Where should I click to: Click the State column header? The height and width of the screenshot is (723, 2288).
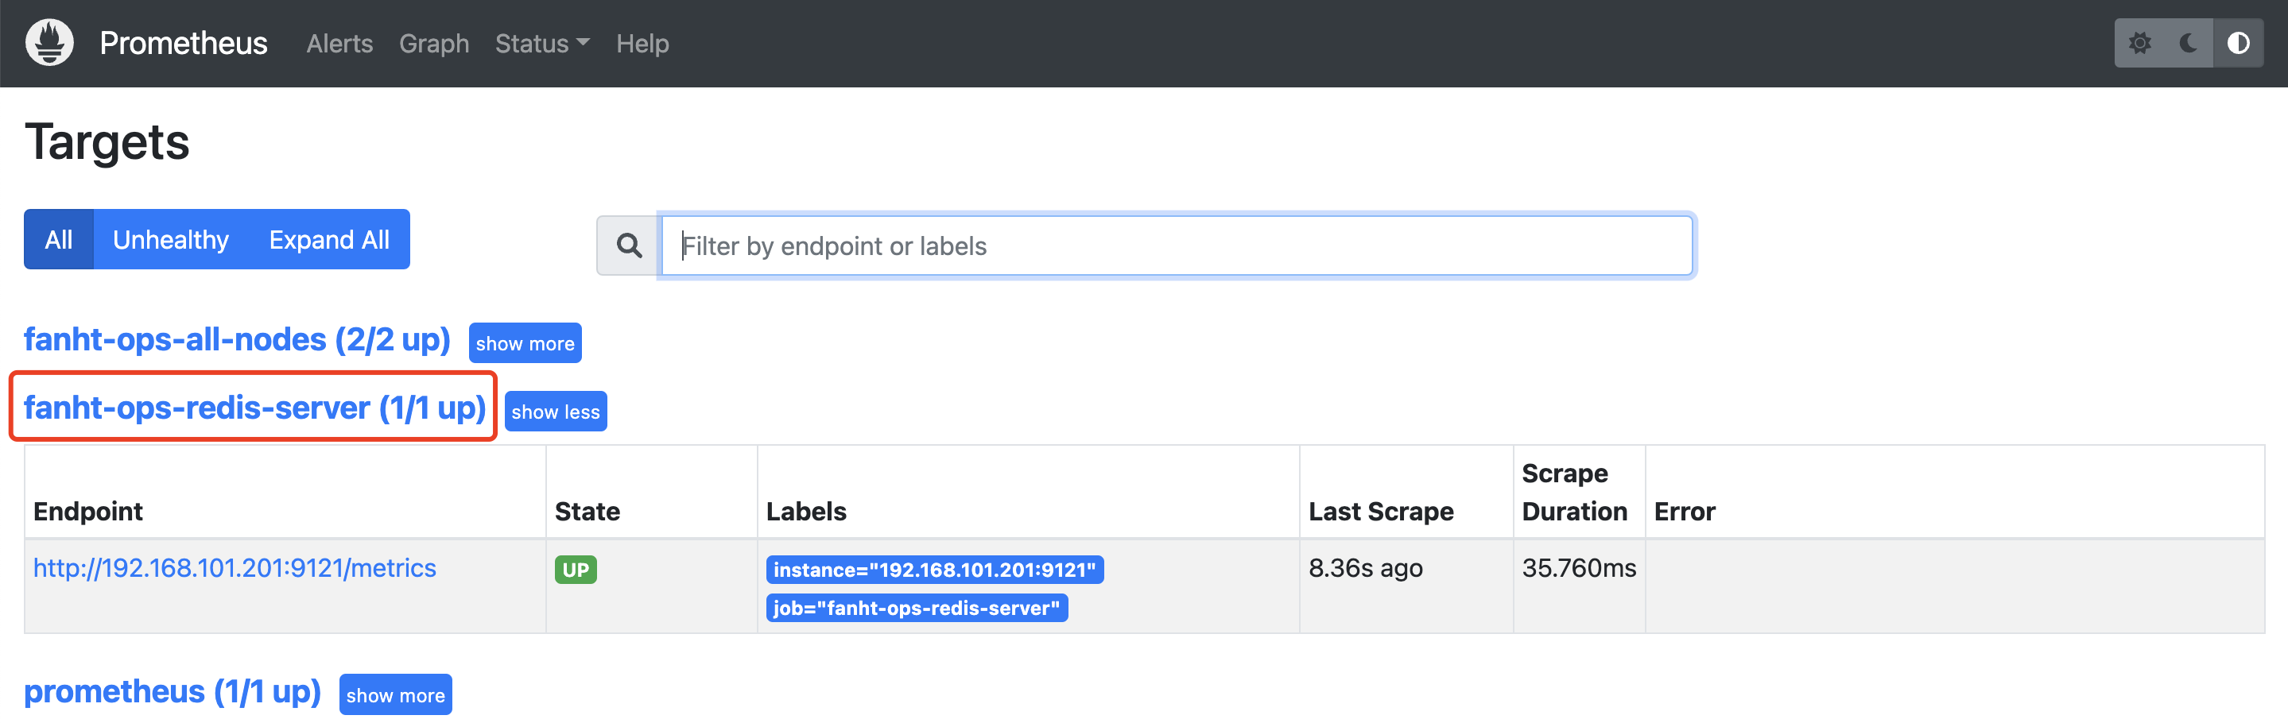(587, 511)
